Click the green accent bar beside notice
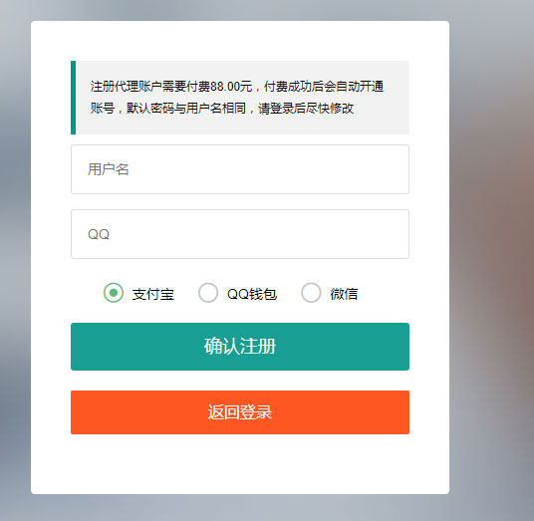The image size is (534, 521). tap(73, 98)
